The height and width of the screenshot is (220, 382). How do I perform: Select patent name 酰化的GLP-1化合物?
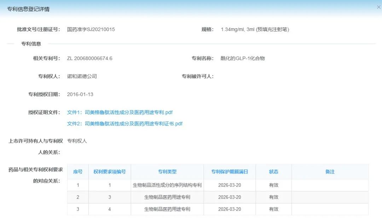click(243, 58)
